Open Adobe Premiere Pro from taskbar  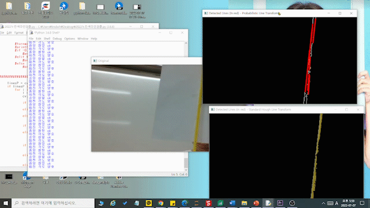point(280,203)
